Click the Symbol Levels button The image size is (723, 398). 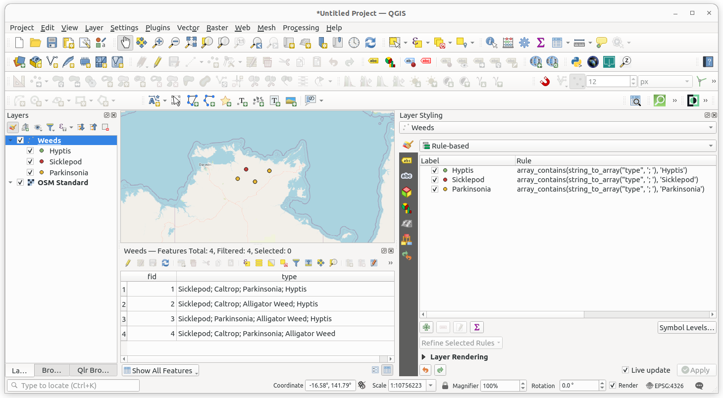pos(687,328)
